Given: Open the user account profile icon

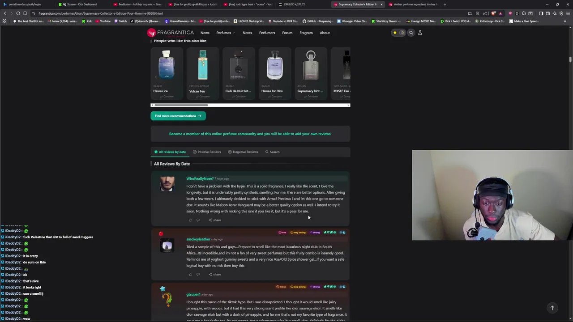Looking at the screenshot, I should click(420, 33).
